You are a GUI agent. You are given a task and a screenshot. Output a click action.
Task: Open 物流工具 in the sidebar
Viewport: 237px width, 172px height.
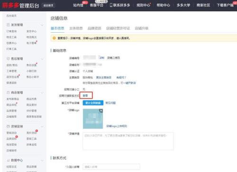point(11,37)
